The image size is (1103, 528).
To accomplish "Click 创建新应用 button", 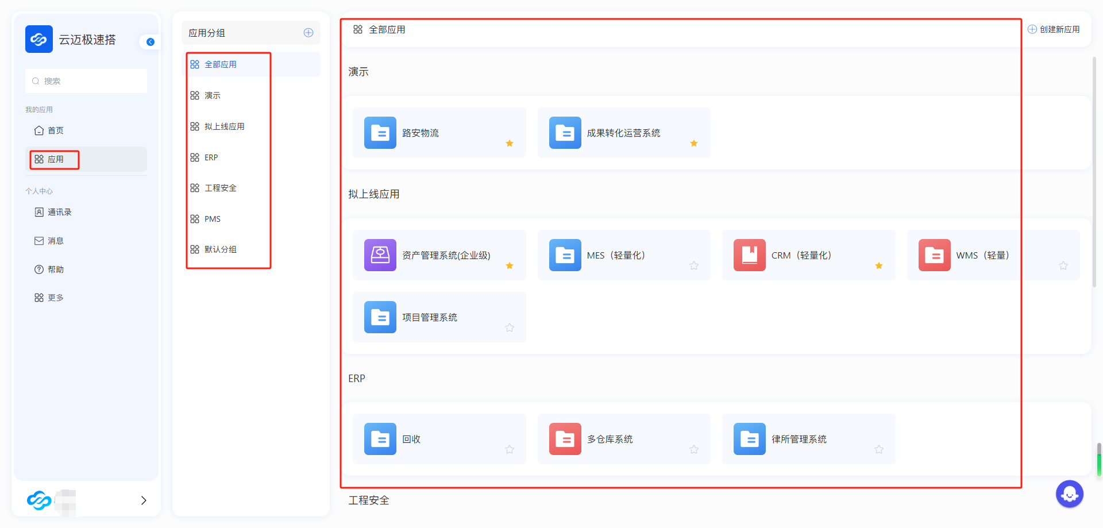I will [x=1054, y=29].
